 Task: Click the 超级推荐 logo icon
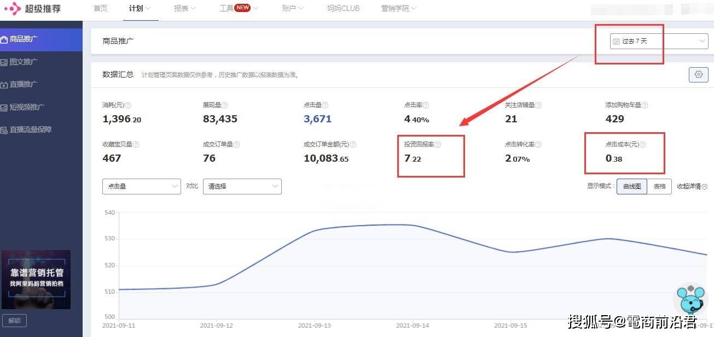coord(13,8)
